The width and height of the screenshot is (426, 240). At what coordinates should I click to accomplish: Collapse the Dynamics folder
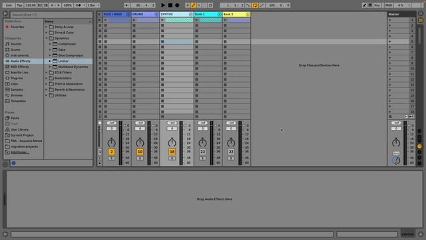pos(47,39)
